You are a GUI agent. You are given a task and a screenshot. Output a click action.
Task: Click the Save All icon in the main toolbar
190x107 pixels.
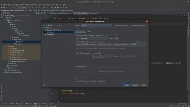pyautogui.click(x=4, y=7)
